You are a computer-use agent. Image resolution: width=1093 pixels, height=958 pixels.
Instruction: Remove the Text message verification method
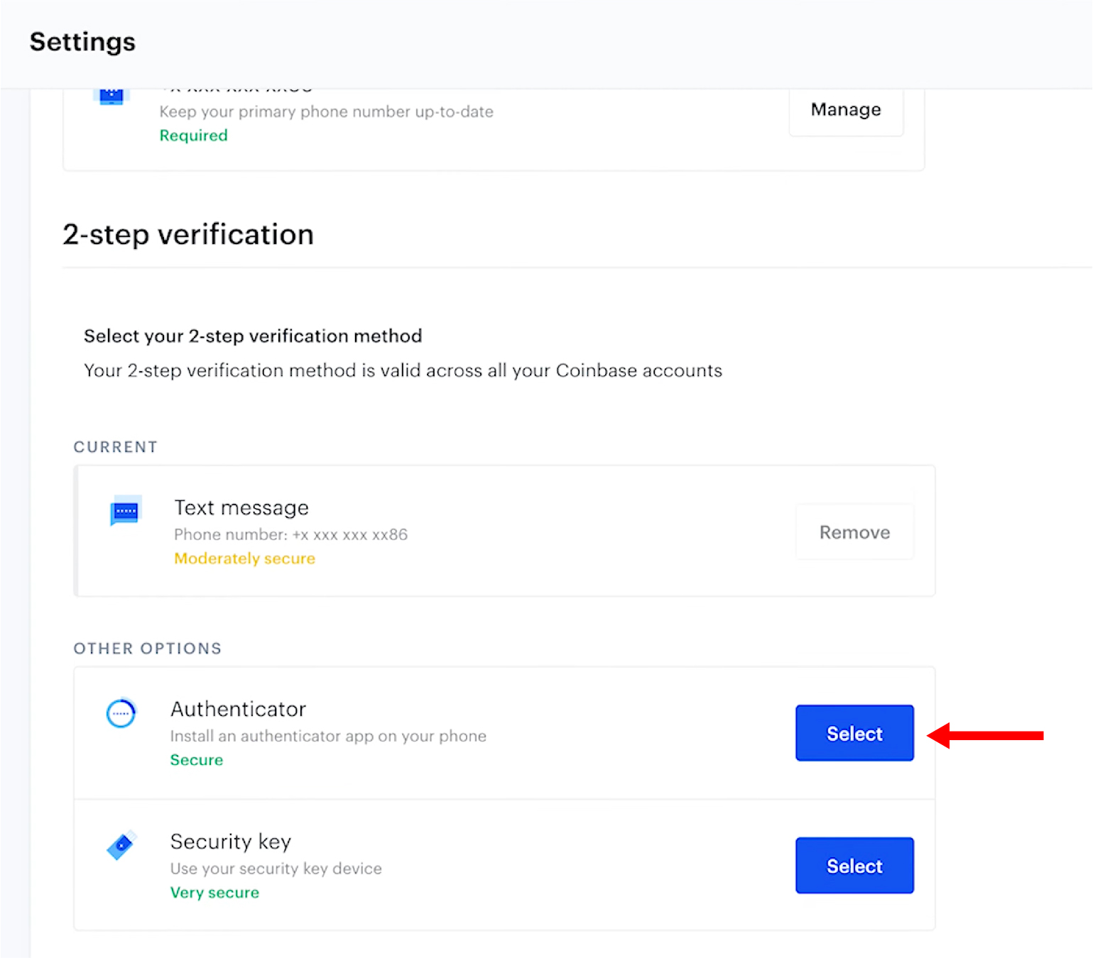point(854,532)
